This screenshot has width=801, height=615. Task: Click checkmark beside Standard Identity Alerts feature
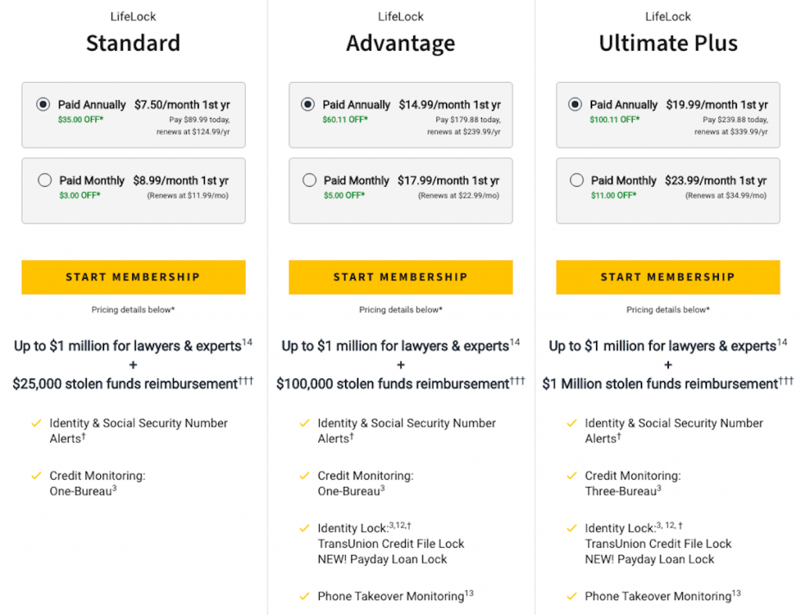click(x=36, y=423)
